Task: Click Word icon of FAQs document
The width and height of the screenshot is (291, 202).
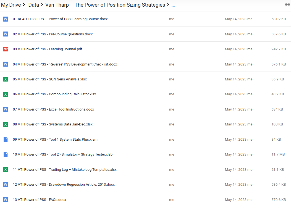Action: pyautogui.click(x=6, y=200)
